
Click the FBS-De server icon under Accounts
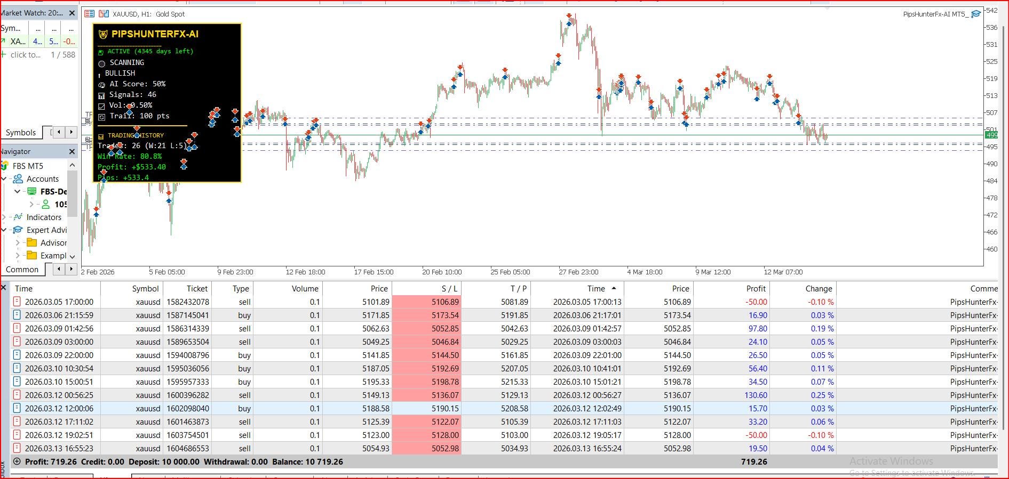[32, 191]
